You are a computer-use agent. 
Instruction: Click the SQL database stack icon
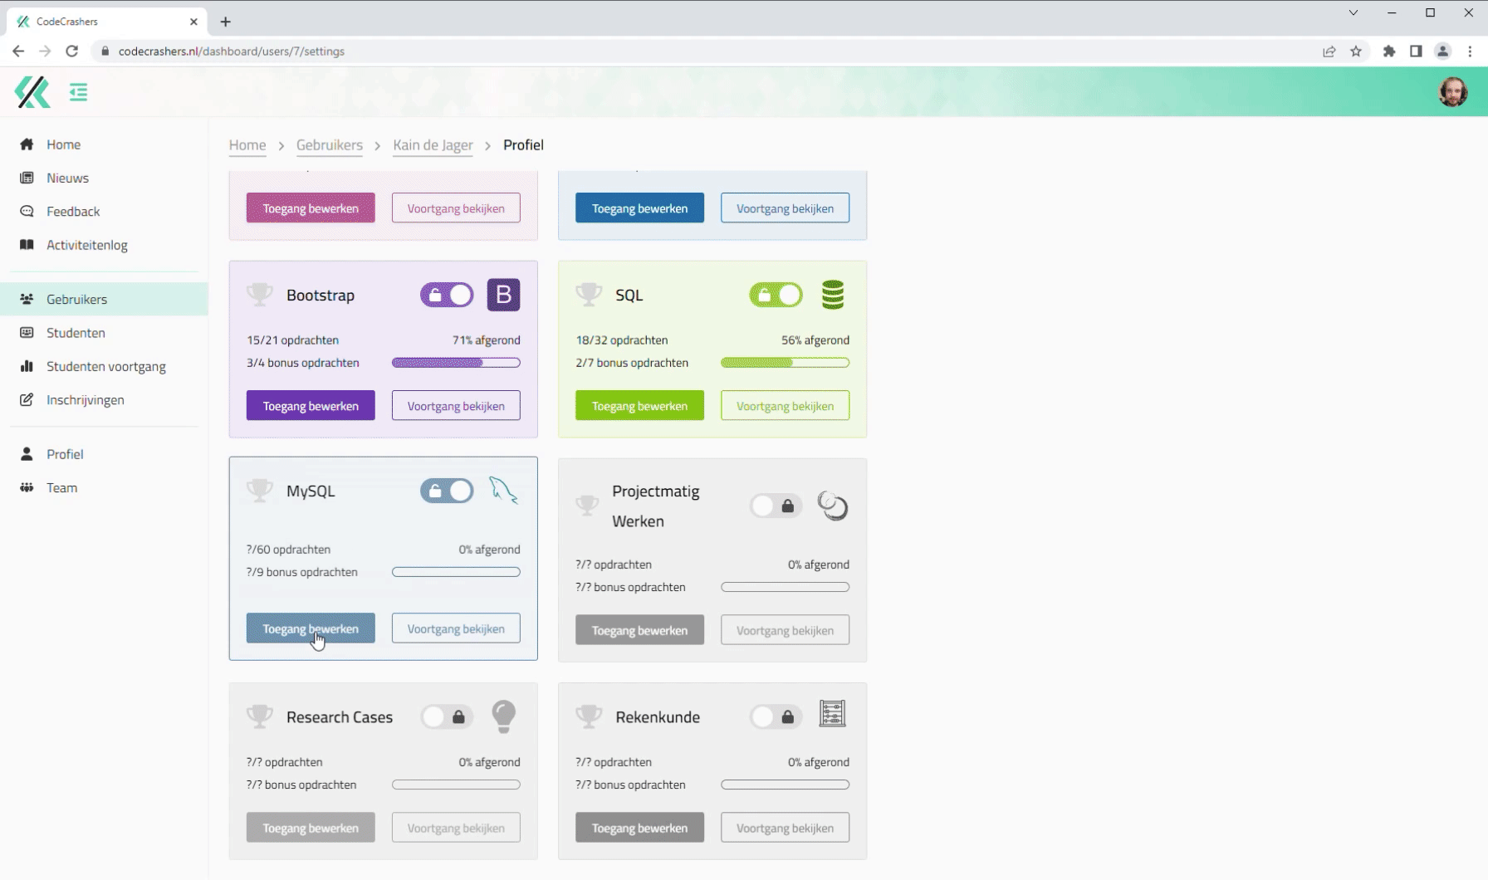click(x=832, y=295)
